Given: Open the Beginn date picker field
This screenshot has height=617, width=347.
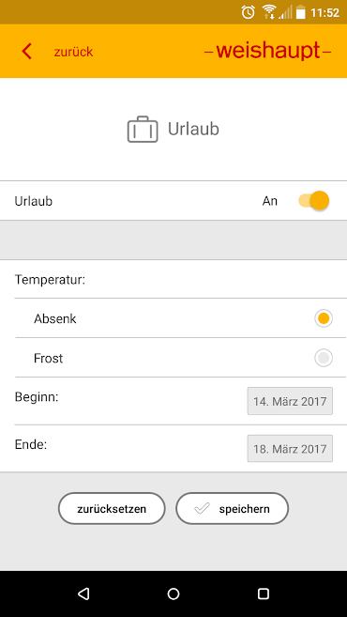Looking at the screenshot, I should coord(290,401).
